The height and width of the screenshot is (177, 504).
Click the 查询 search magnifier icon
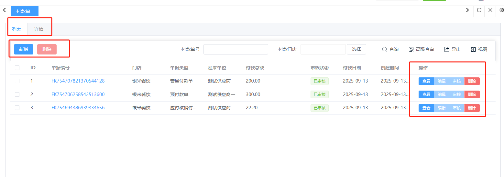[385, 49]
